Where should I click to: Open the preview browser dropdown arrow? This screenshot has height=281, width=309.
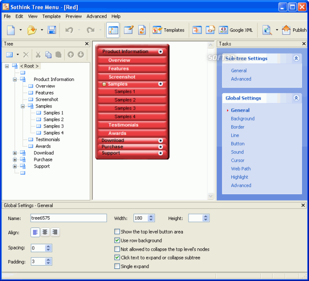tap(277, 30)
